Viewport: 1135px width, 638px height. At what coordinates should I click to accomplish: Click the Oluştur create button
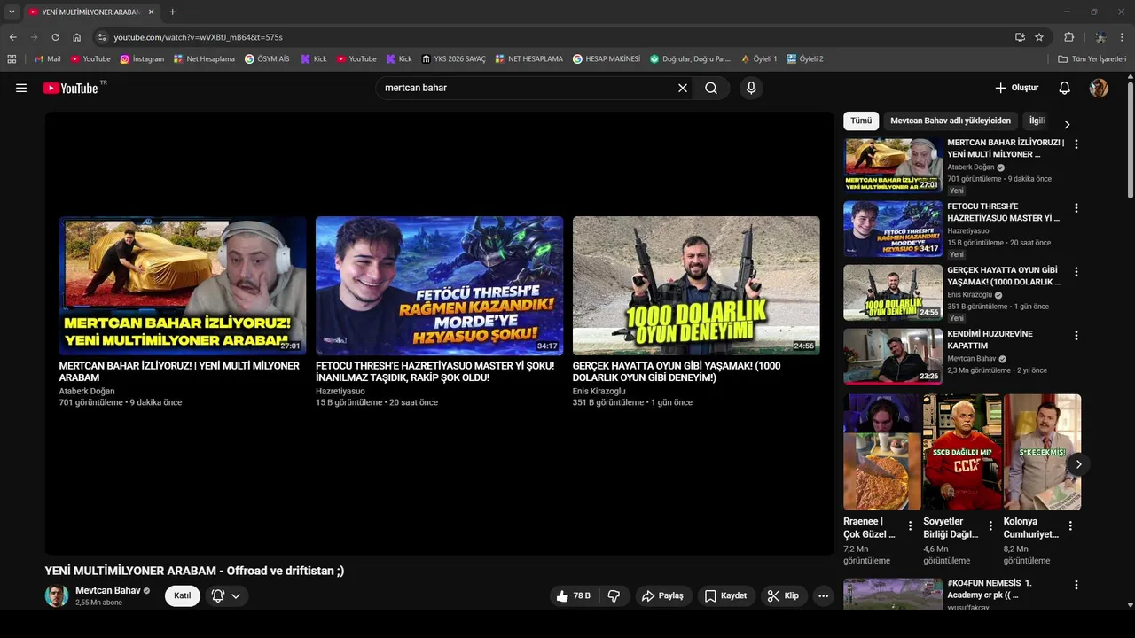tap(1016, 88)
